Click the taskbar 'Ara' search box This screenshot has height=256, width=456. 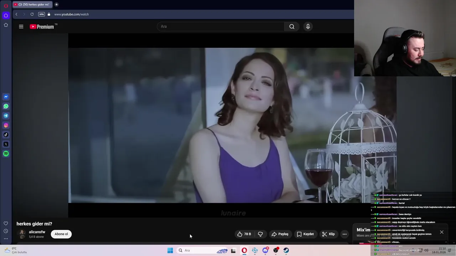pos(202,250)
